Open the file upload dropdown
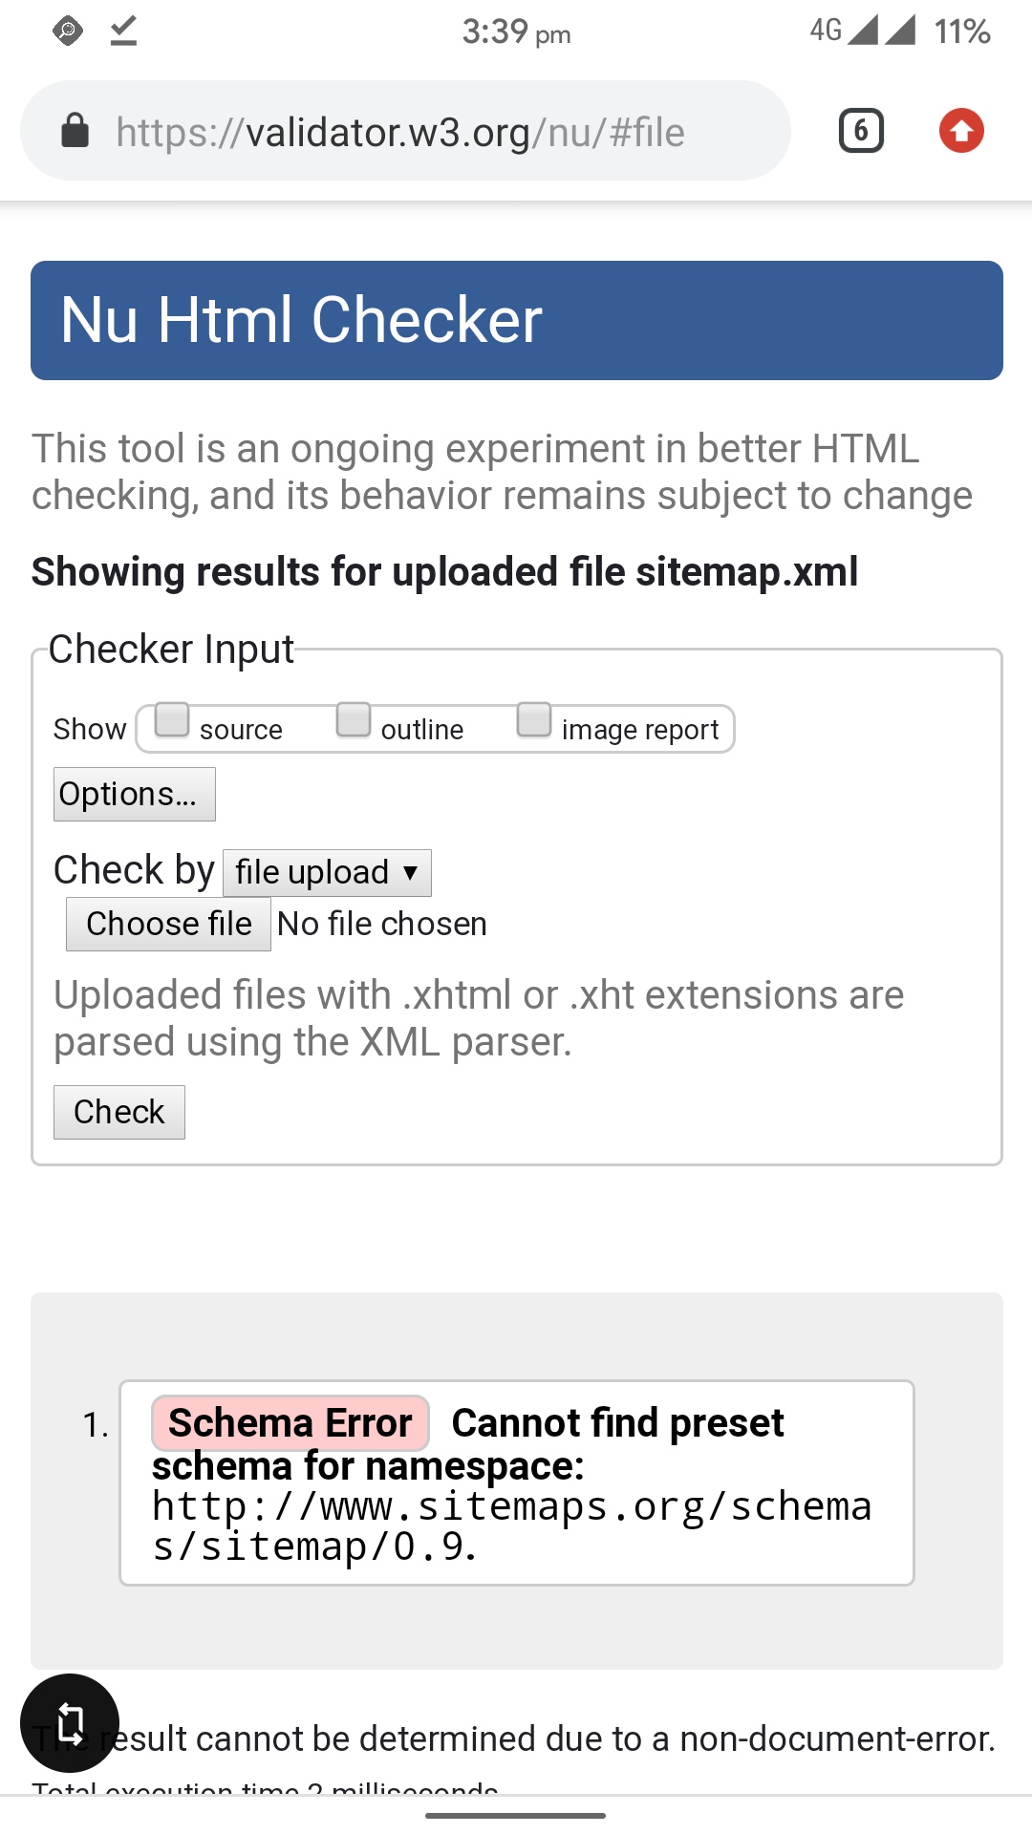1032x1834 pixels. [327, 872]
